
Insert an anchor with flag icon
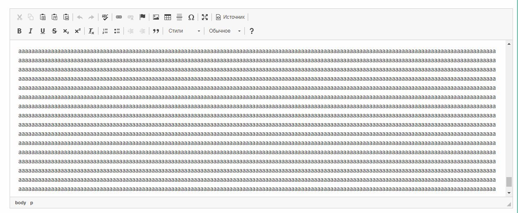[142, 17]
